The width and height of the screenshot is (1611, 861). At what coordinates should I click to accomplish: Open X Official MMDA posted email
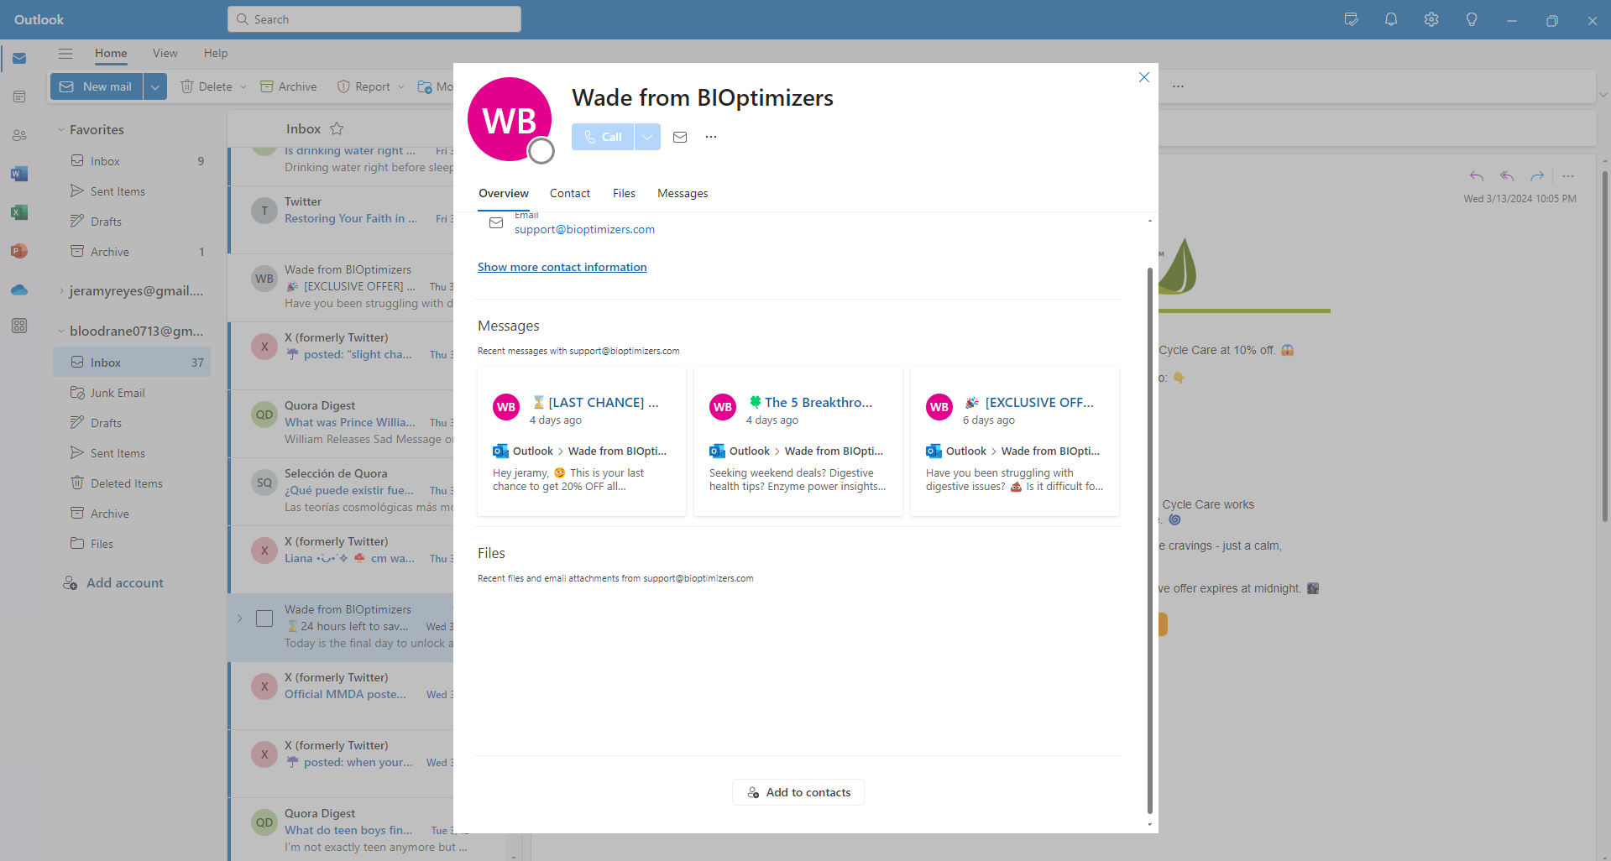pyautogui.click(x=342, y=695)
